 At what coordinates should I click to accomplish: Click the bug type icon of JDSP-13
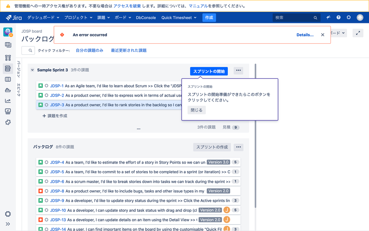click(x=40, y=220)
